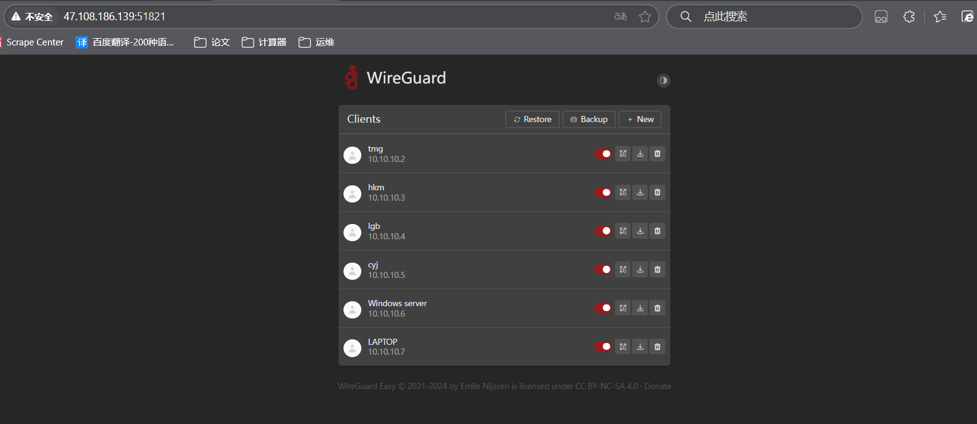Disable the LAPTOP client toggle

[603, 347]
